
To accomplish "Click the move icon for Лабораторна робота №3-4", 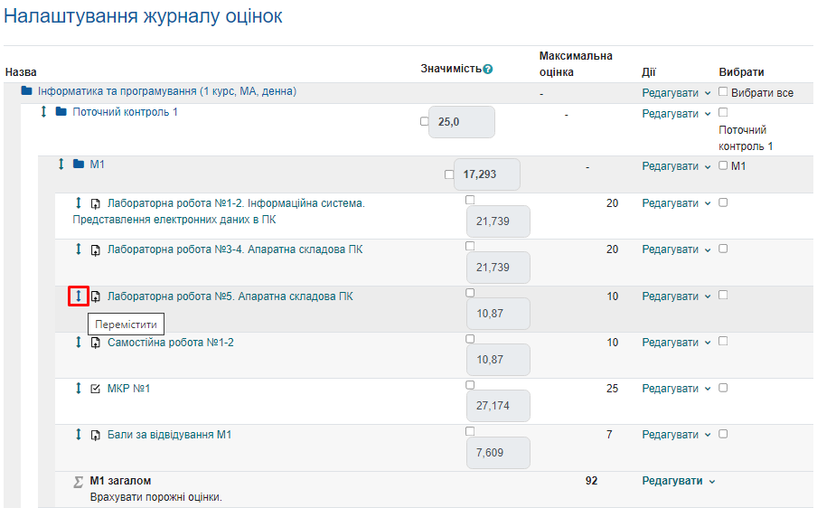I will 79,249.
